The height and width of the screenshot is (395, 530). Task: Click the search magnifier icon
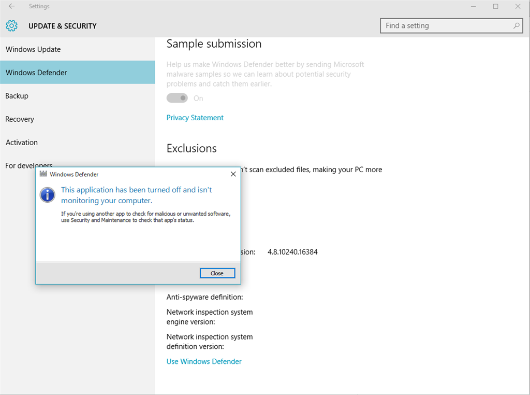(x=516, y=26)
